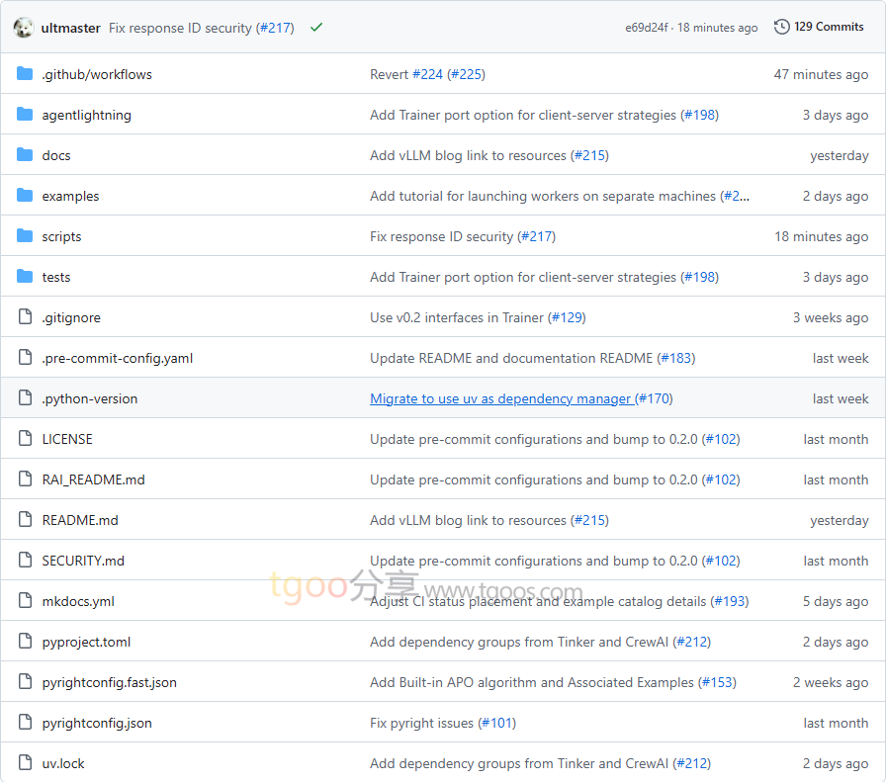The height and width of the screenshot is (783, 886).
Task: Click the green commit status checkmark
Action: point(316,28)
